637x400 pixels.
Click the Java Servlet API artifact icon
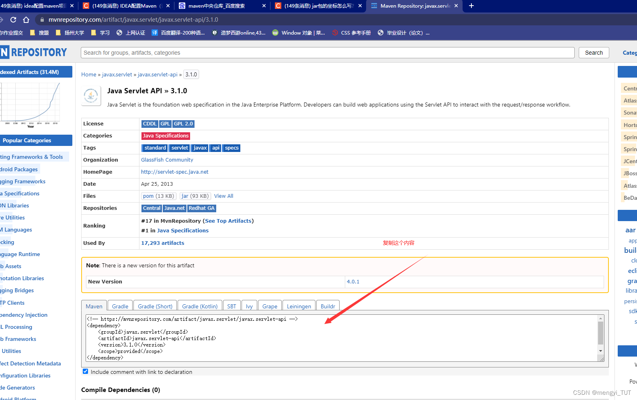91,96
